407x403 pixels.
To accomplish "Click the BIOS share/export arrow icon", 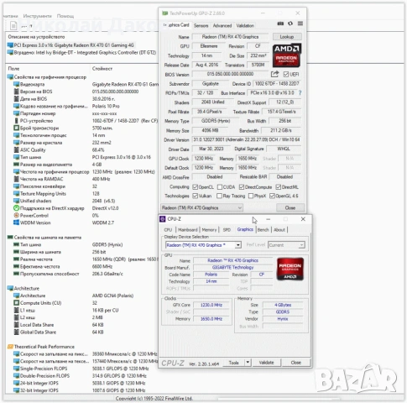I will pyautogui.click(x=274, y=74).
